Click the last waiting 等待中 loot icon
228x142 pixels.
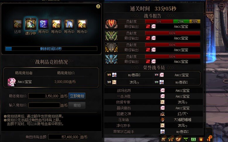(82, 24)
